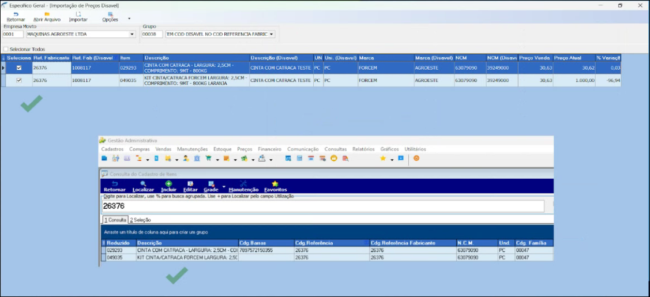Click Retornar in Consulta do Cadastro de Itens
The image size is (650, 297).
115,186
